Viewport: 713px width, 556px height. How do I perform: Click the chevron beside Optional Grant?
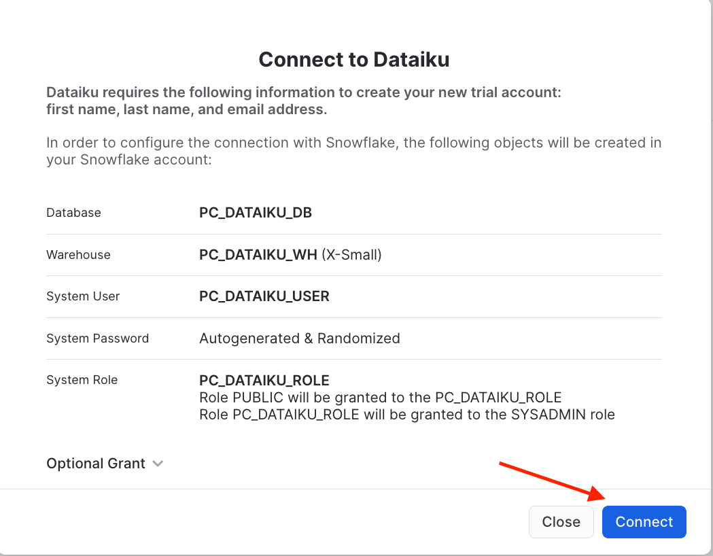point(158,464)
